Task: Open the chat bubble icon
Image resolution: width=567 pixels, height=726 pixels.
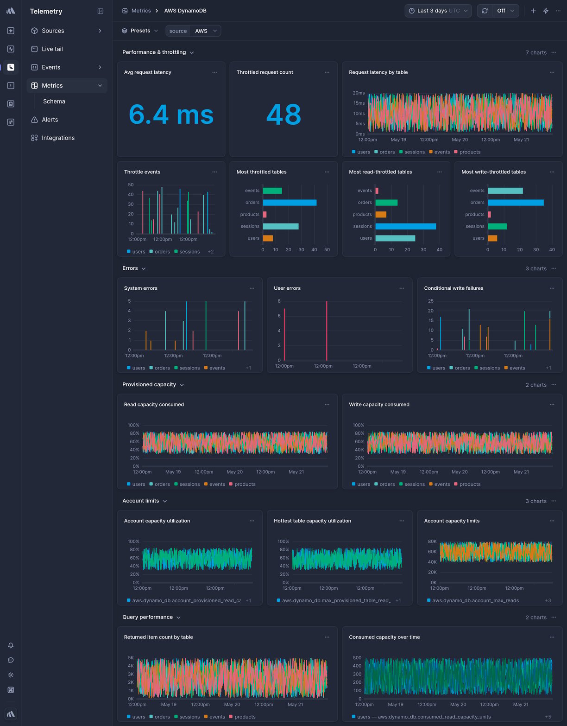Action: click(11, 660)
